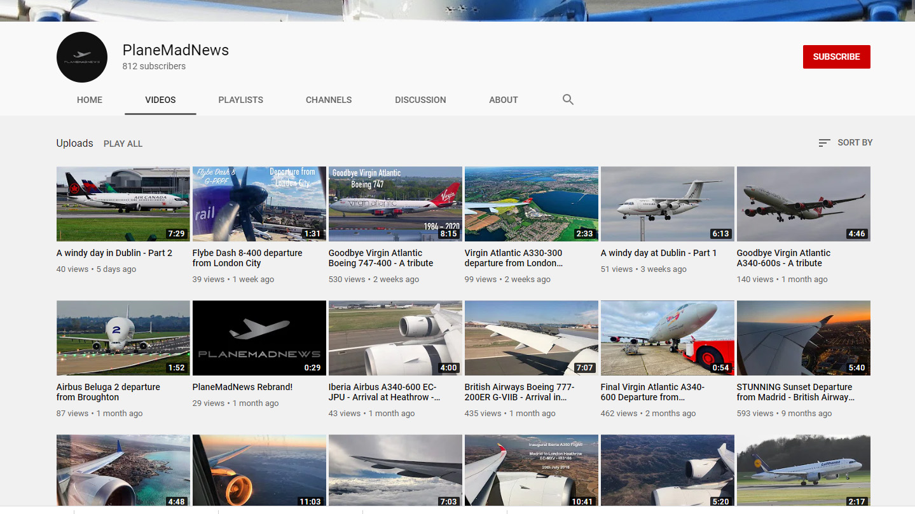Click PLAY ALL next to Uploads
Viewport: 915px width, 514px height.
pos(123,144)
